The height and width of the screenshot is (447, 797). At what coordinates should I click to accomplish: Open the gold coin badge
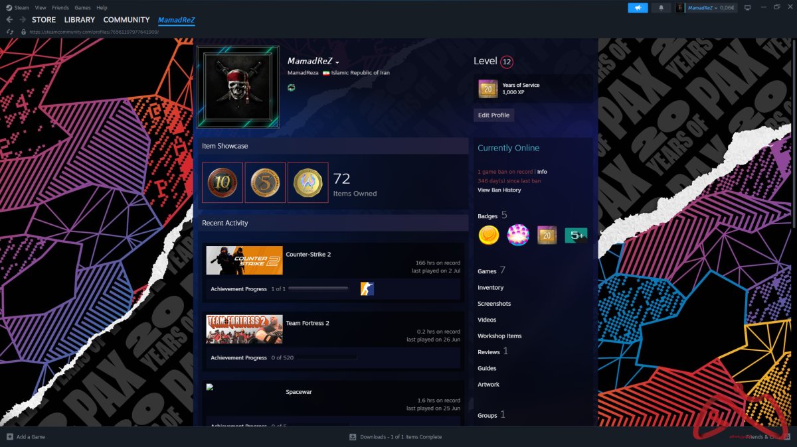pos(489,235)
